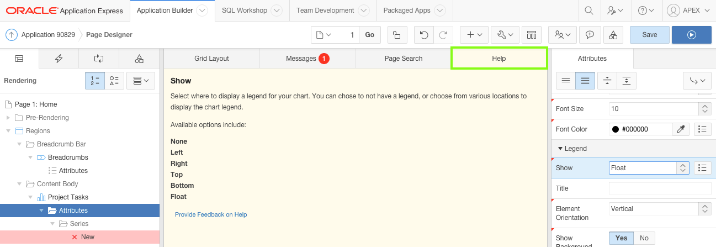
Task: Click the black Font Color swatch
Action: tap(616, 129)
